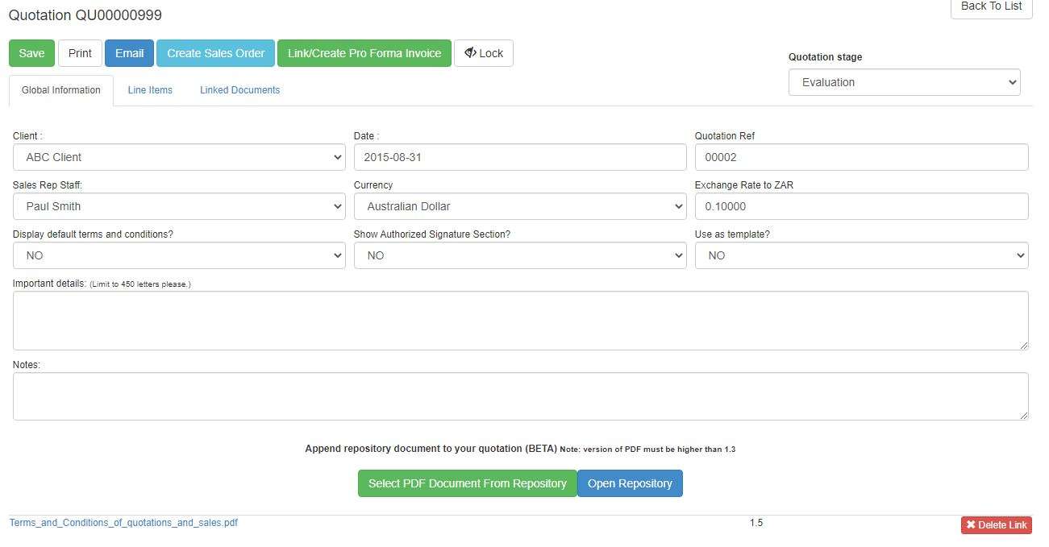Viewport: 1049px width, 547px height.
Task: Click Create Sales Order button
Action: (215, 53)
